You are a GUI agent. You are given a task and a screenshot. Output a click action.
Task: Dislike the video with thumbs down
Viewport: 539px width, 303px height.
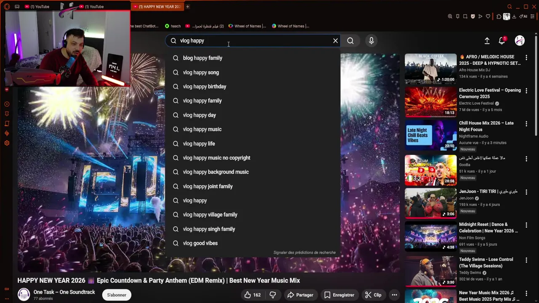273,295
